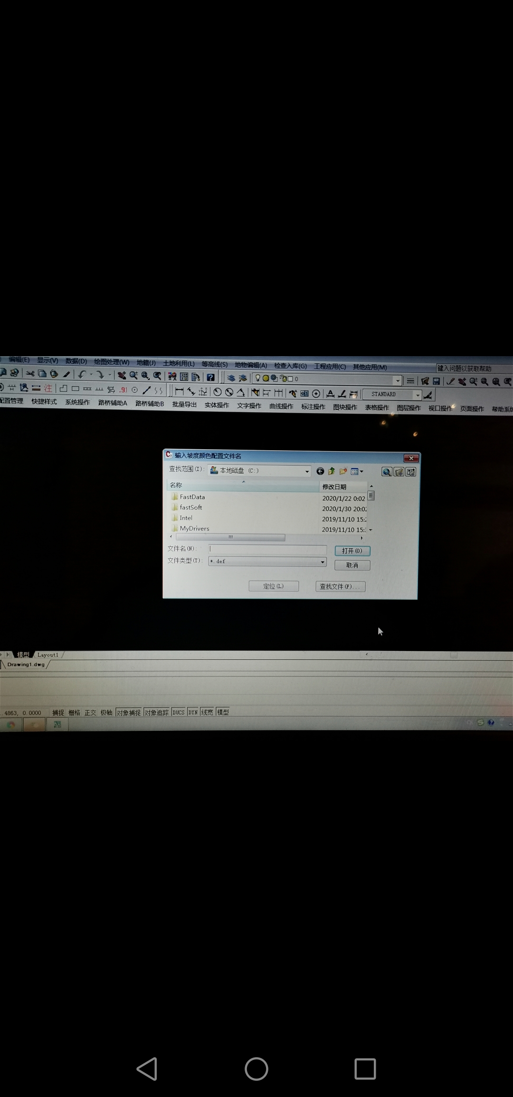The width and height of the screenshot is (513, 1097).
Task: Click the red 注 annotation icon
Action: [48, 388]
